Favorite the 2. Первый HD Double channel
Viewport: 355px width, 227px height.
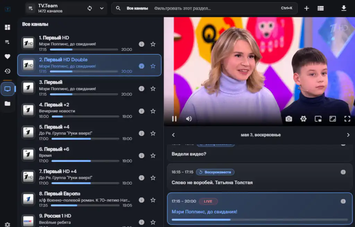(x=153, y=66)
